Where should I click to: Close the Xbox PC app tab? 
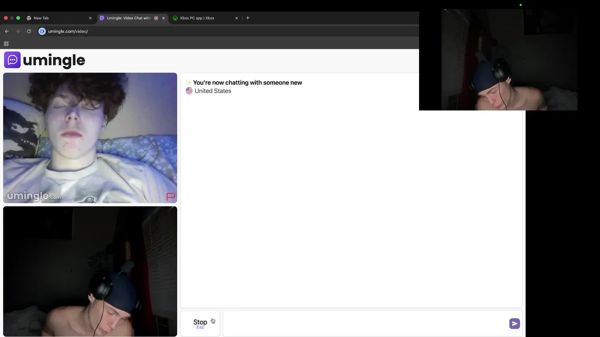click(237, 18)
